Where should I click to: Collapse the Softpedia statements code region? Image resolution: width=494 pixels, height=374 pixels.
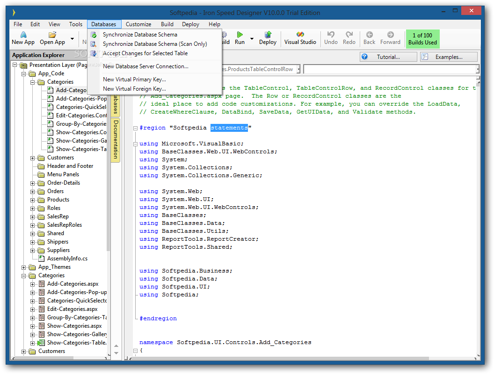point(135,128)
